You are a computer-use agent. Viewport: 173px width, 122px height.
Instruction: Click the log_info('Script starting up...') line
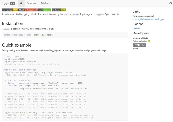click(x=22, y=62)
